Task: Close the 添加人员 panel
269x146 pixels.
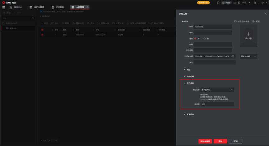Action: (266, 14)
